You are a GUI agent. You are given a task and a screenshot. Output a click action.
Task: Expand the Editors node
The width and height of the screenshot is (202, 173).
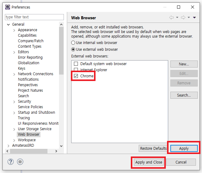14,52
